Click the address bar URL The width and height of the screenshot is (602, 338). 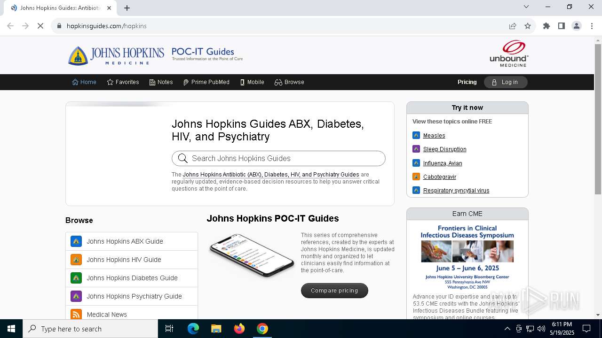point(107,26)
